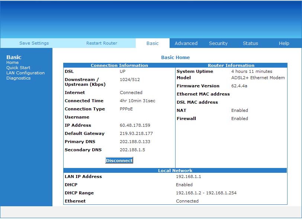Click the Connection Information section header
The width and height of the screenshot is (302, 220).
(x=119, y=65)
